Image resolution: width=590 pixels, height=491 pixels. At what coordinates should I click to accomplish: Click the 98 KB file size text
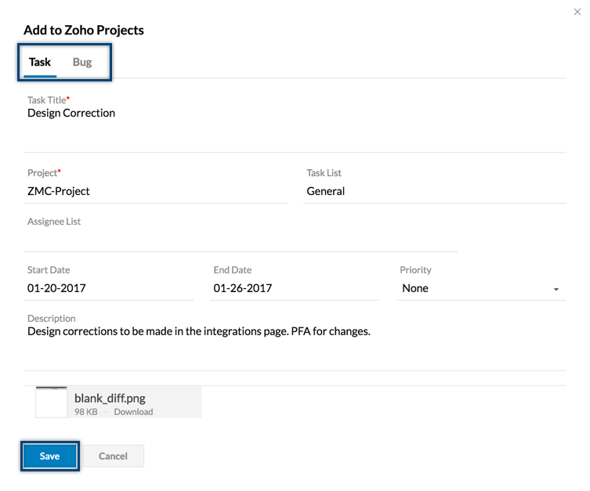[86, 412]
